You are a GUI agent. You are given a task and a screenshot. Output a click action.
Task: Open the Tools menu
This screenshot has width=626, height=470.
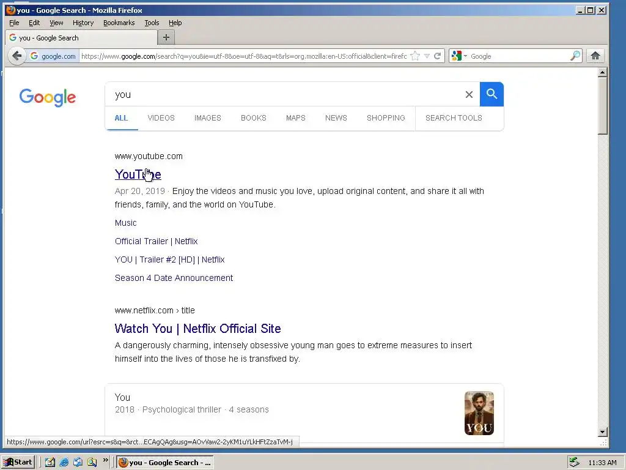(152, 23)
